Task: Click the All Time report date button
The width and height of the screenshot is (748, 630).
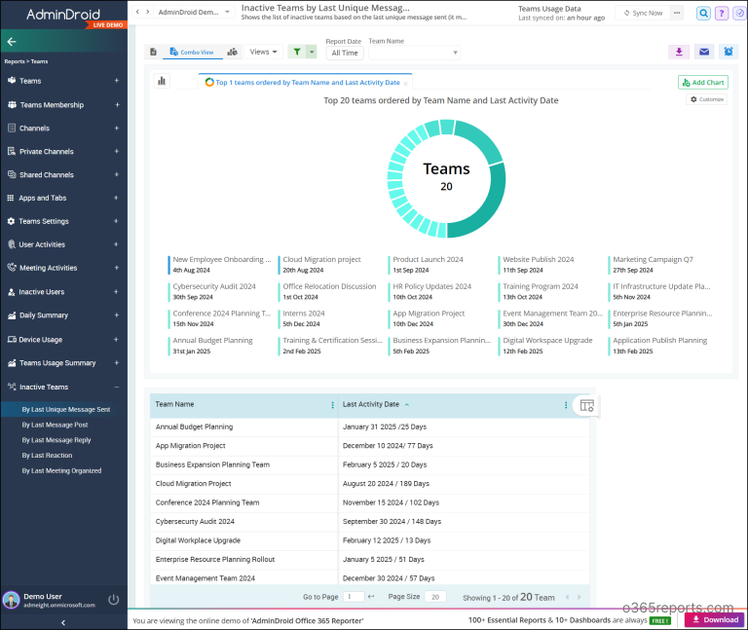Action: coord(345,53)
